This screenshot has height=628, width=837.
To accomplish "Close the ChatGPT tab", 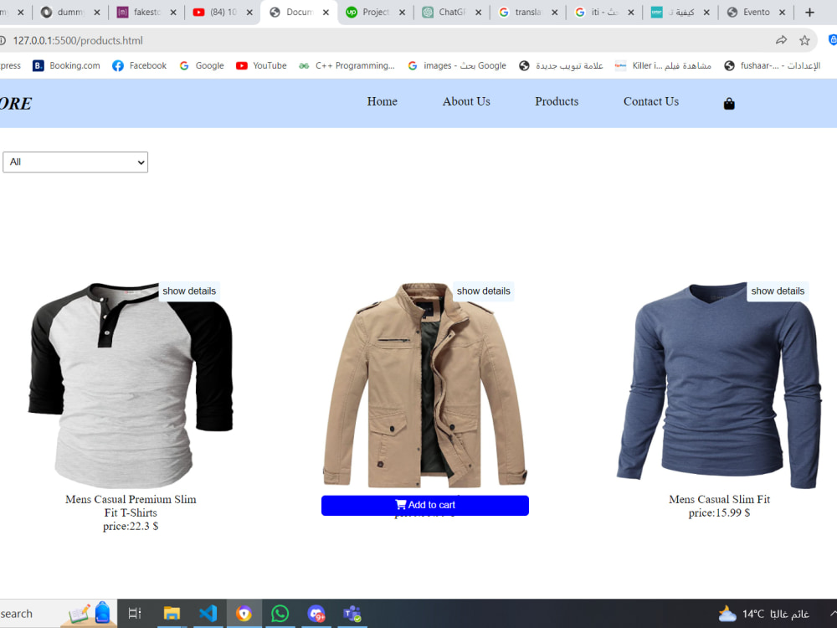I will (478, 13).
